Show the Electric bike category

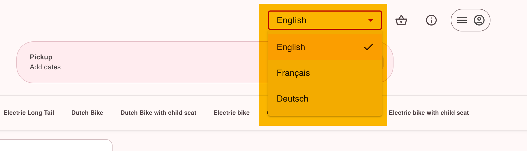232,113
